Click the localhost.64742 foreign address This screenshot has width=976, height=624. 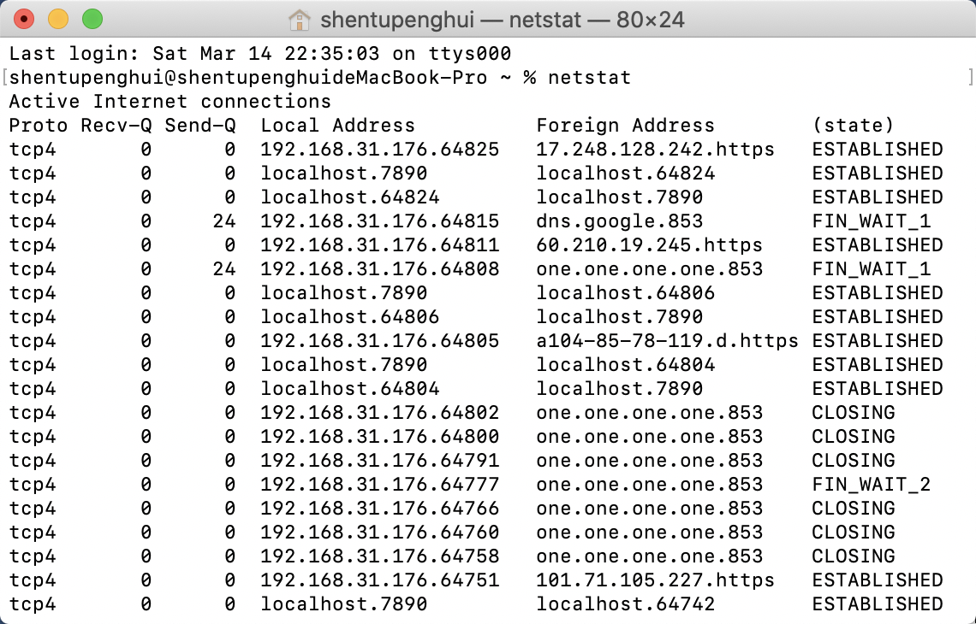(x=625, y=604)
